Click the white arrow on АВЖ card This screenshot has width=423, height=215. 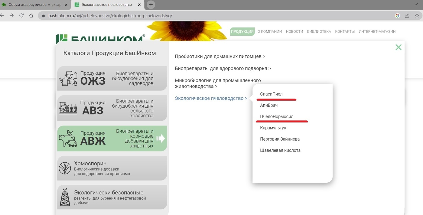point(161,138)
